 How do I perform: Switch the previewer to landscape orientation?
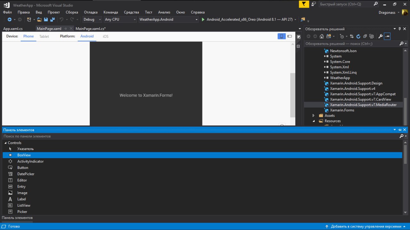(x=290, y=36)
